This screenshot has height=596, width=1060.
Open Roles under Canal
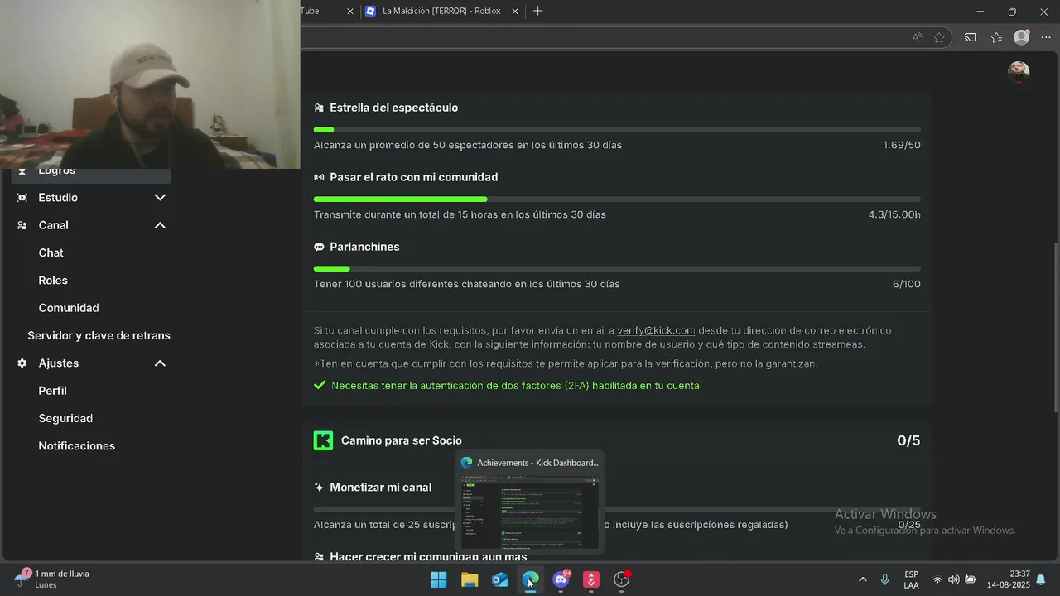tap(53, 281)
